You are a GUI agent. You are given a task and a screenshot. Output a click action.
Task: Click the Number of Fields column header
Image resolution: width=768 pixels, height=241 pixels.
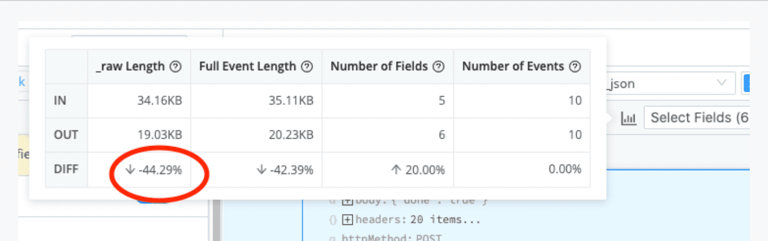coord(379,66)
